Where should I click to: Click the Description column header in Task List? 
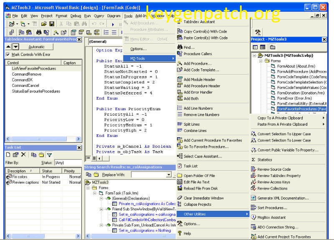tap(23, 171)
